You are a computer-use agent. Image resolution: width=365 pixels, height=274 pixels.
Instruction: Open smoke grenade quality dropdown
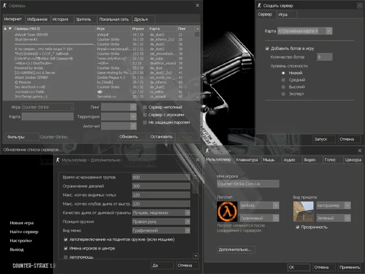point(161,213)
